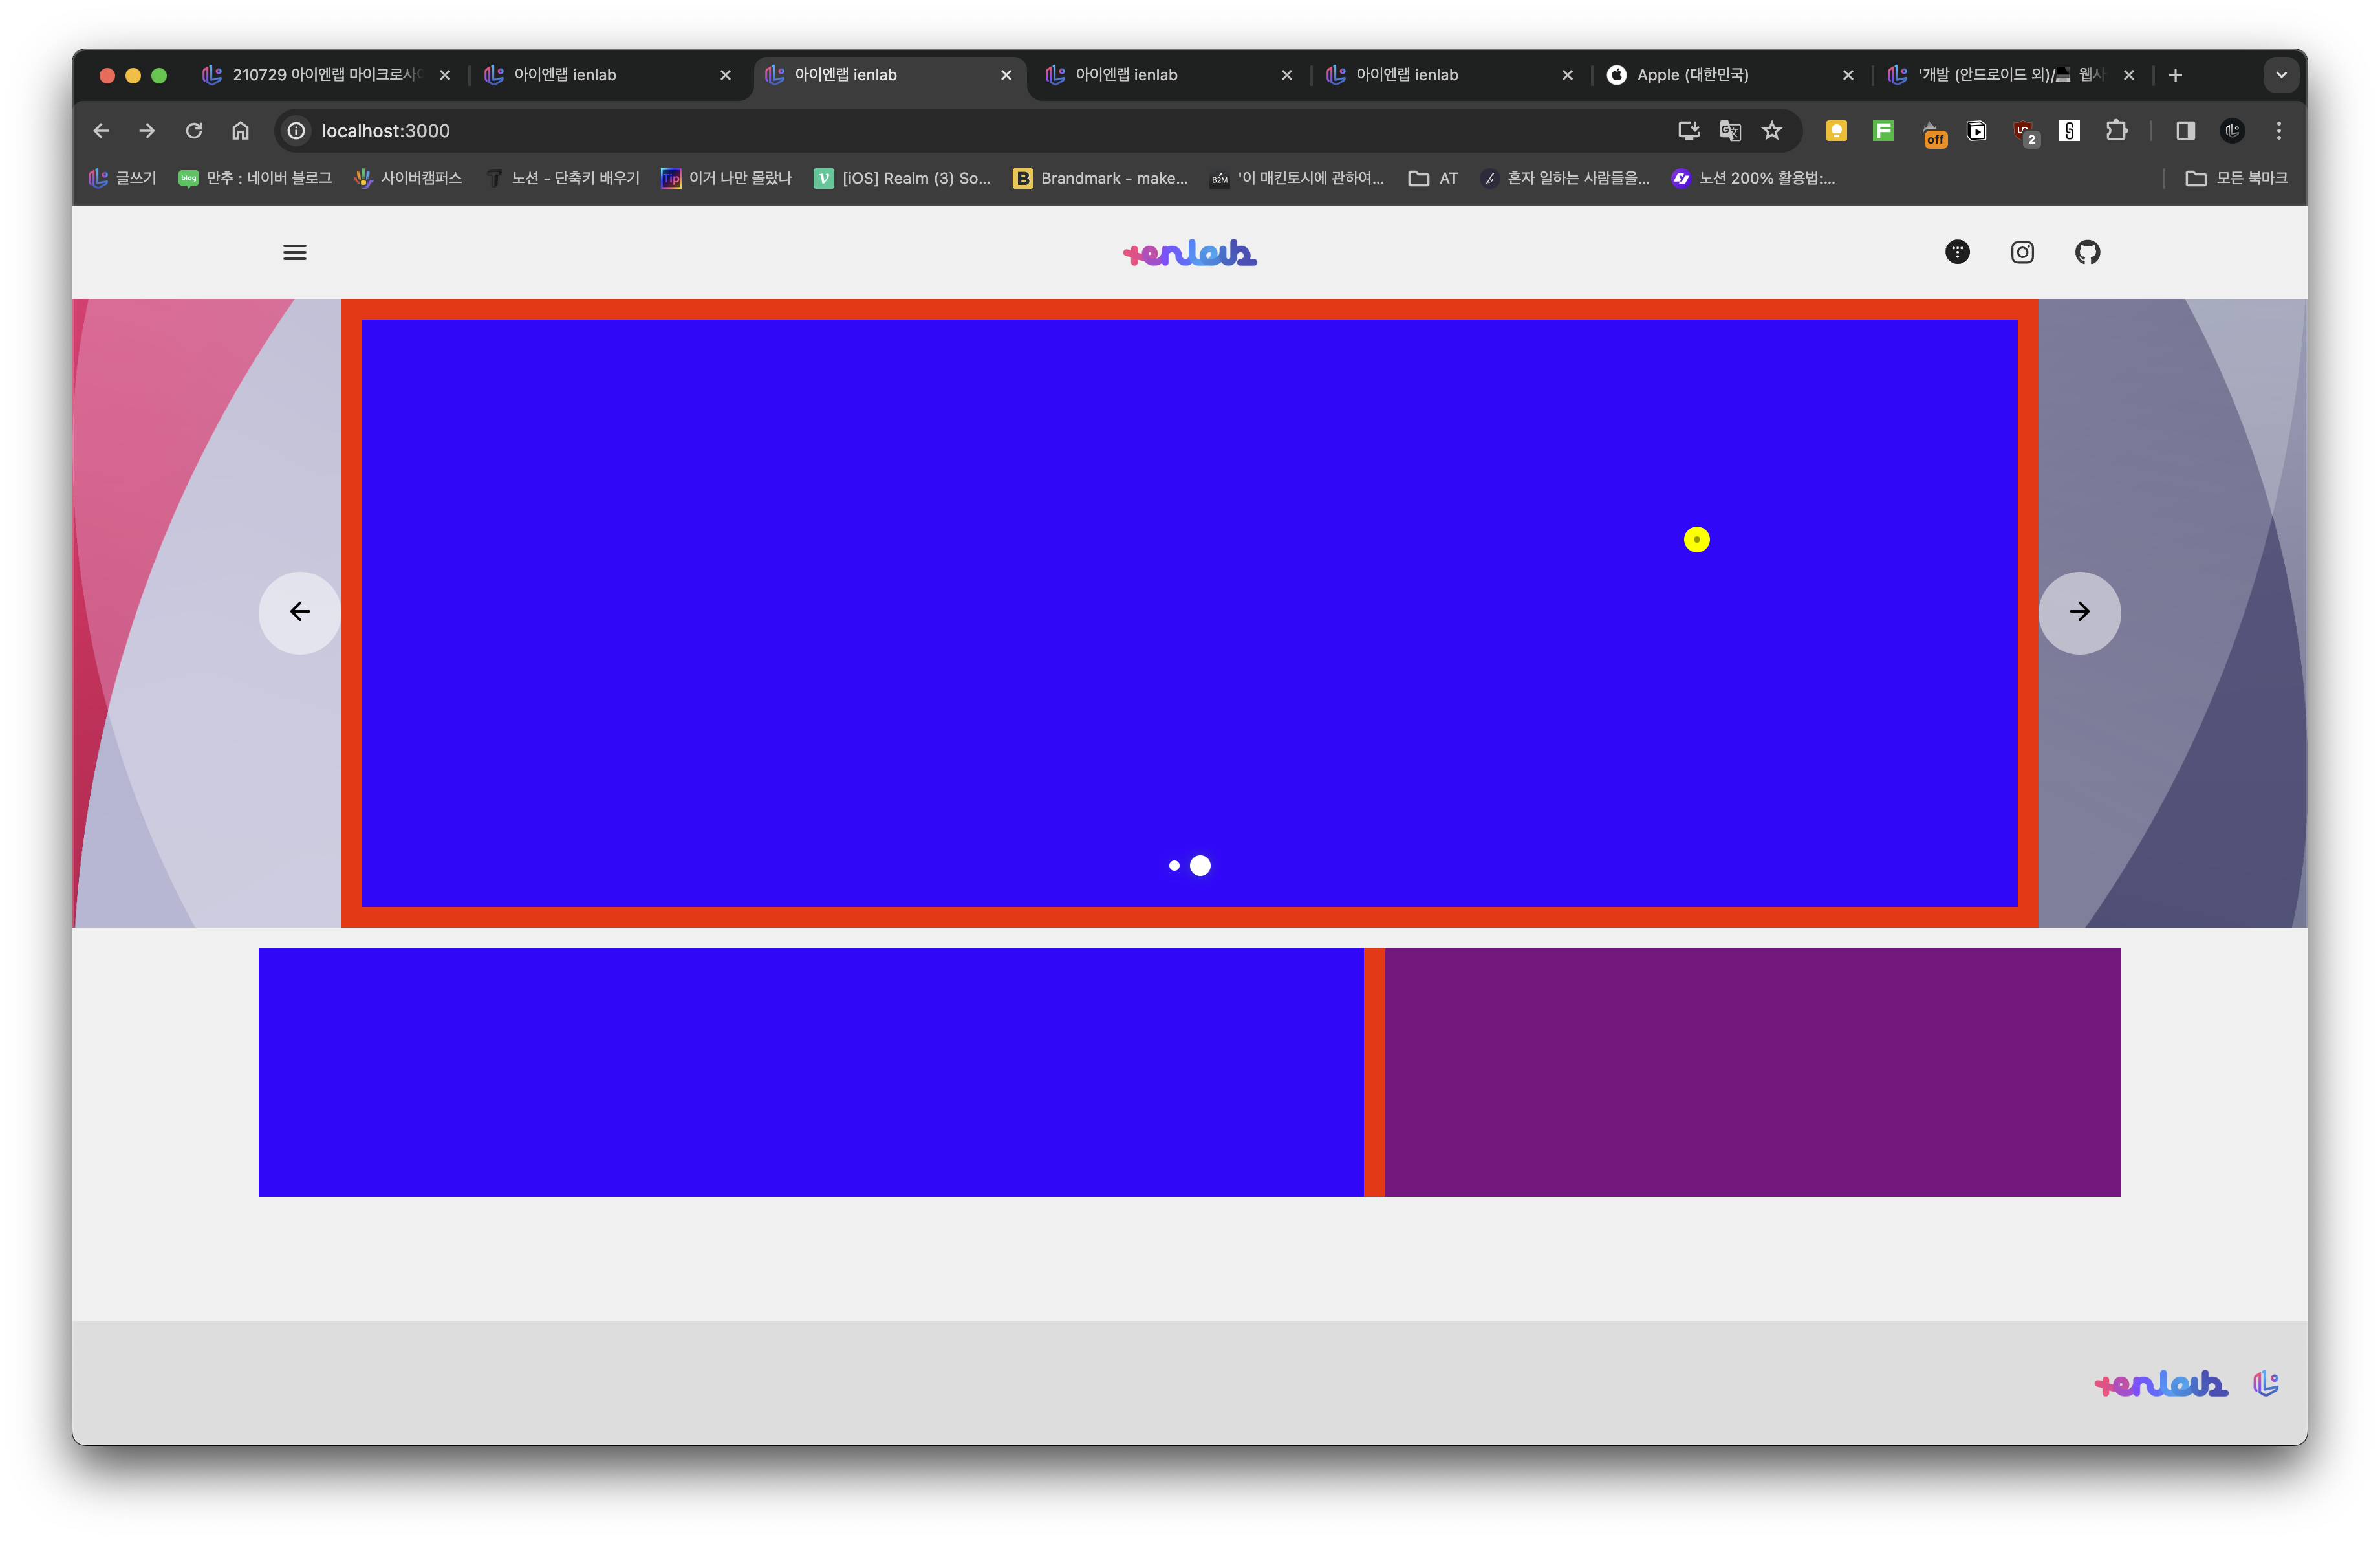
Task: Open the 사이버캠퍼스 bookmark
Action: click(409, 178)
